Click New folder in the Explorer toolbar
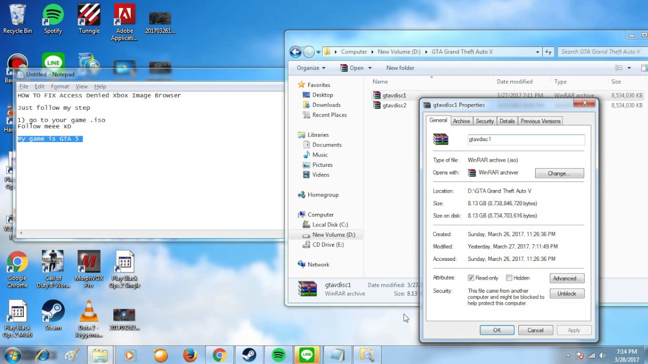 pyautogui.click(x=400, y=68)
